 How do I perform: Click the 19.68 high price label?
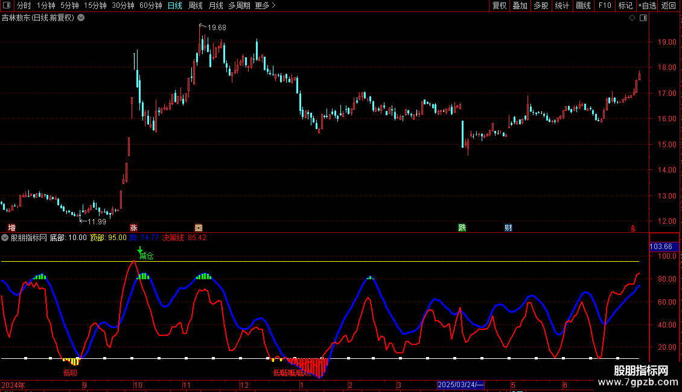217,27
